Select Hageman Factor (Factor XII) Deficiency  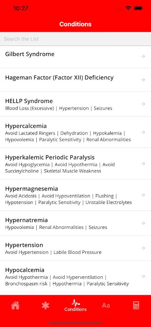point(75,80)
